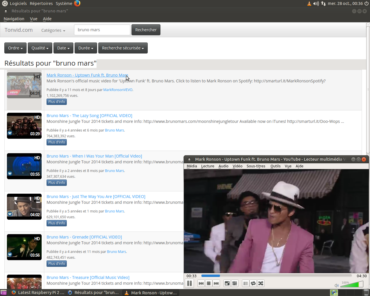Open Répertoires menu in top panel
This screenshot has height=296, width=370.
41,3
